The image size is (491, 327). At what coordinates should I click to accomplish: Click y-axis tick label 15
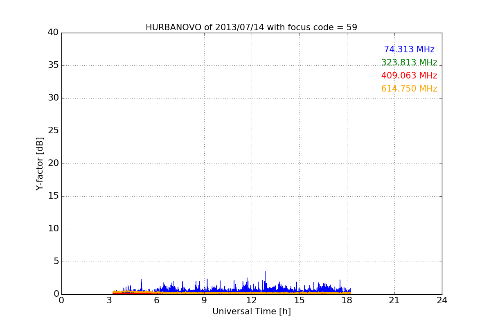(x=53, y=196)
